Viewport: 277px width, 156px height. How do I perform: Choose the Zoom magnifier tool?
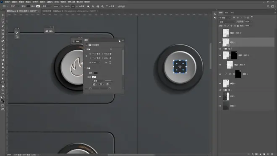[x=3, y=90]
